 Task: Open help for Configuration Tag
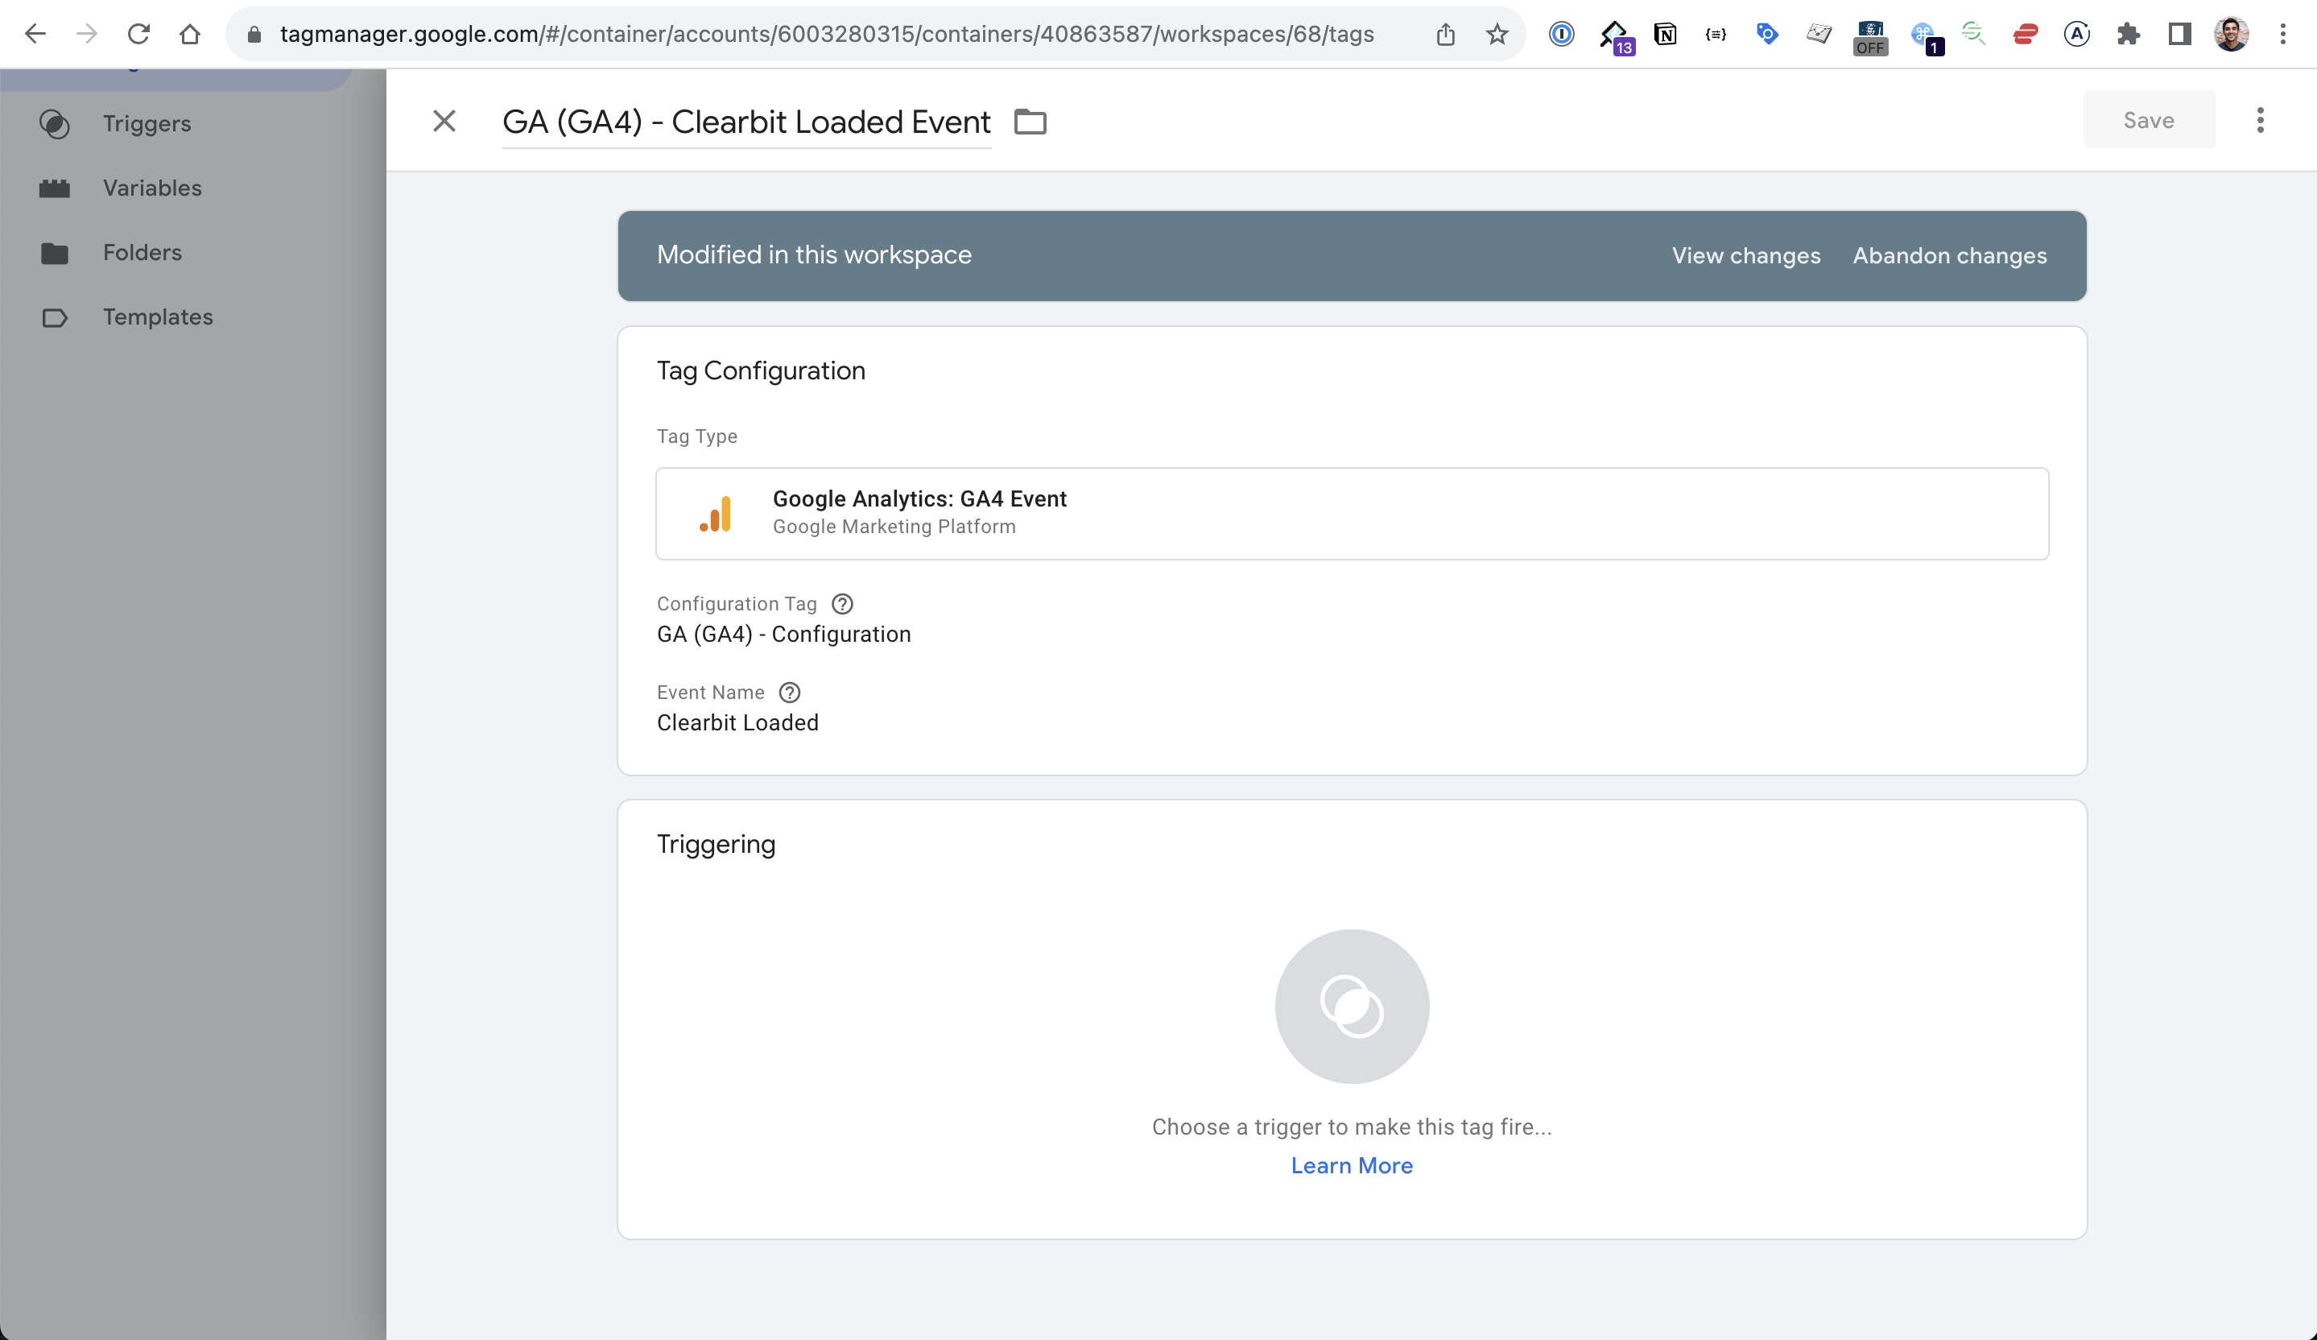pos(841,603)
